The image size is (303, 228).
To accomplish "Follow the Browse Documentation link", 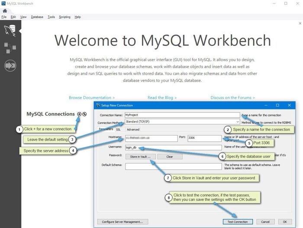I will [92, 98].
